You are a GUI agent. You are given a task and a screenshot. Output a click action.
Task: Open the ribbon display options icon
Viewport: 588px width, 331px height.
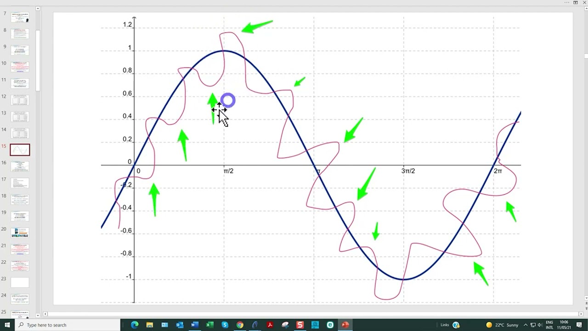pos(576,2)
